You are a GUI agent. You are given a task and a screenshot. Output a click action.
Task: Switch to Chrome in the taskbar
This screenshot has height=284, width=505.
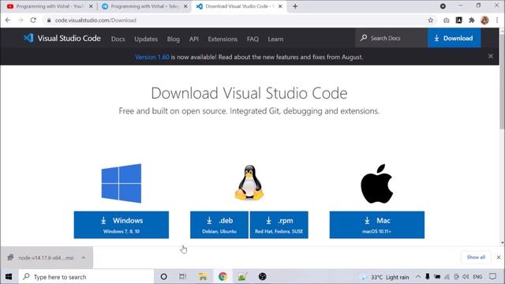223,277
